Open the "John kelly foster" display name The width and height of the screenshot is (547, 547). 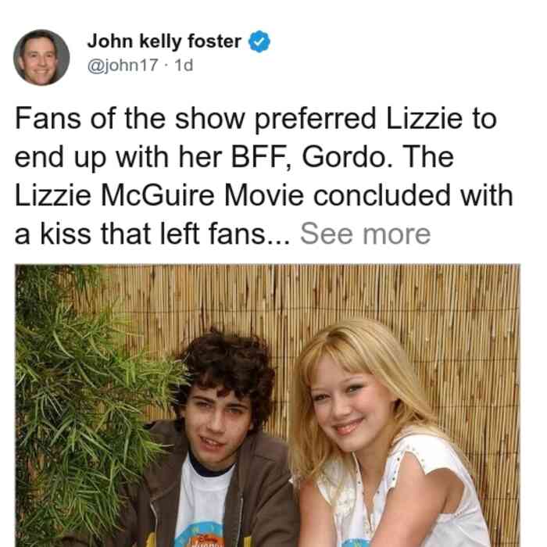click(x=164, y=41)
